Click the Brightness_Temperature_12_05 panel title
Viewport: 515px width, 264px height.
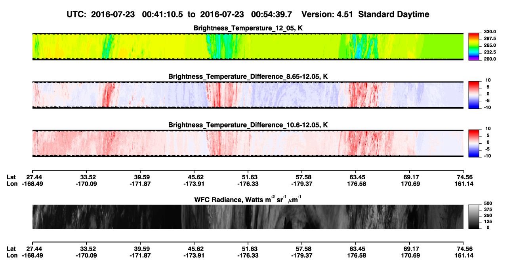tap(248, 28)
